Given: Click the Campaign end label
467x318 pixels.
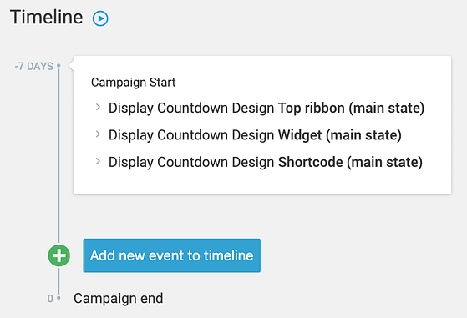Looking at the screenshot, I should pos(119,298).
